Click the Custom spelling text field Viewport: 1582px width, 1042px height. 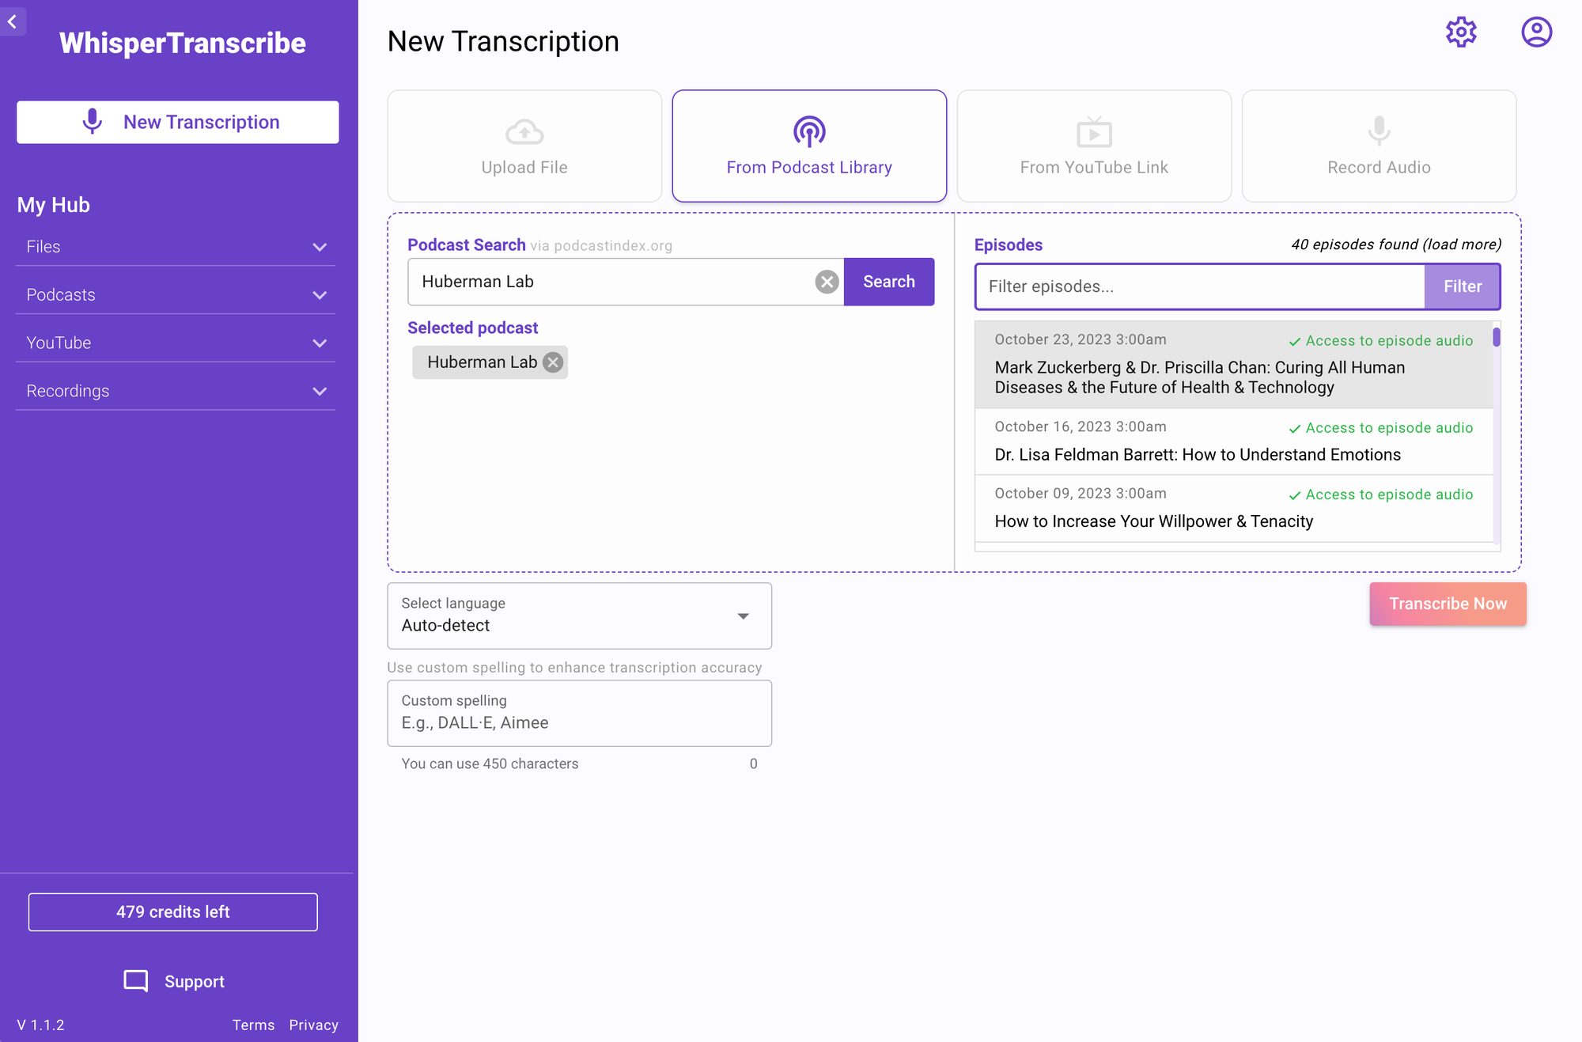579,714
